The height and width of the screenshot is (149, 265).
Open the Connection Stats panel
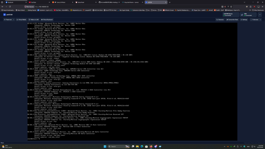coord(232,20)
